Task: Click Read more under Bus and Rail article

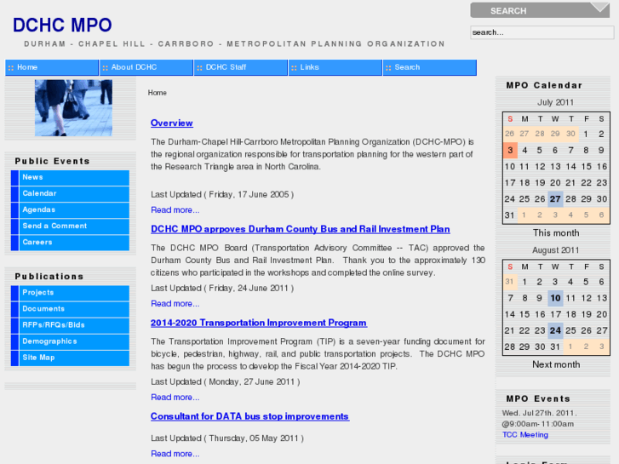Action: (175, 304)
